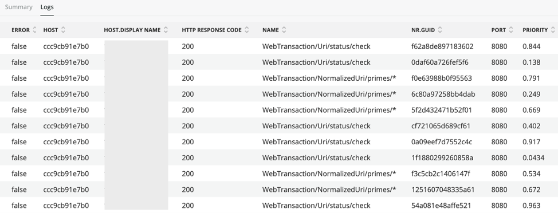Sort by the PORT column arrows
Image resolution: width=558 pixels, height=213 pixels.
click(511, 30)
